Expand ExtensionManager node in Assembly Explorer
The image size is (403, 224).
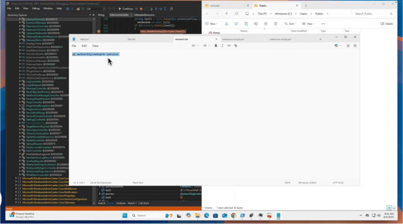tap(20, 22)
